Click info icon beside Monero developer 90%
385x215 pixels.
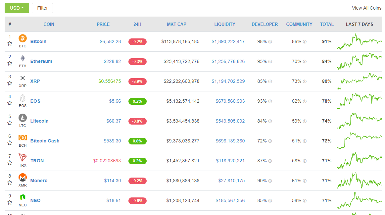coord(270,181)
